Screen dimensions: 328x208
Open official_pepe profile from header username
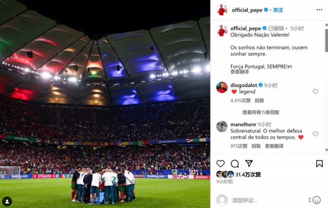tap(247, 10)
